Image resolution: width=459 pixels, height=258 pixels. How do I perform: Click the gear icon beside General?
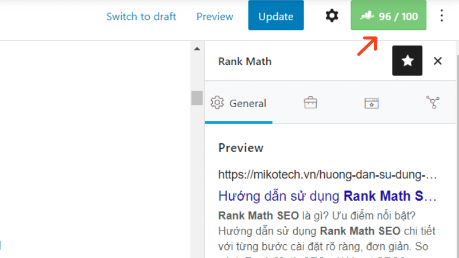click(217, 103)
